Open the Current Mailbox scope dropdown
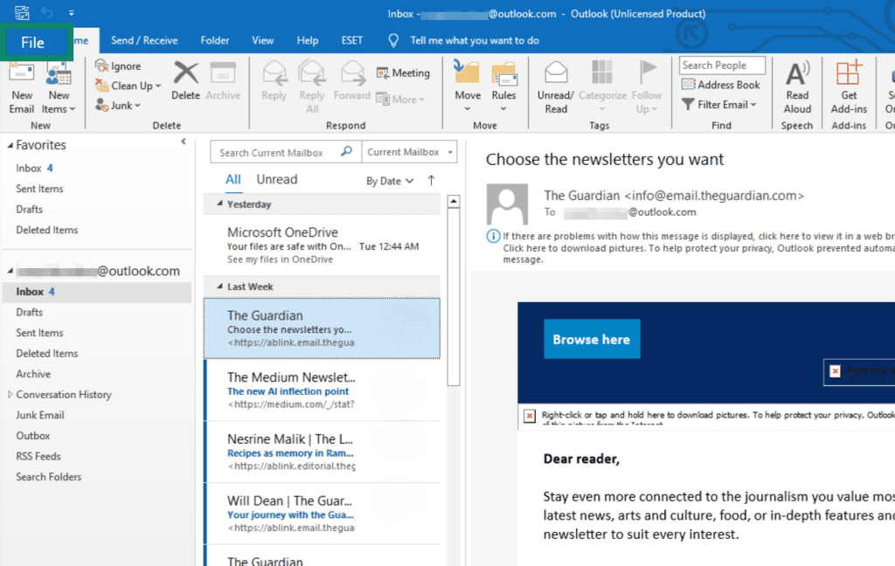 409,152
